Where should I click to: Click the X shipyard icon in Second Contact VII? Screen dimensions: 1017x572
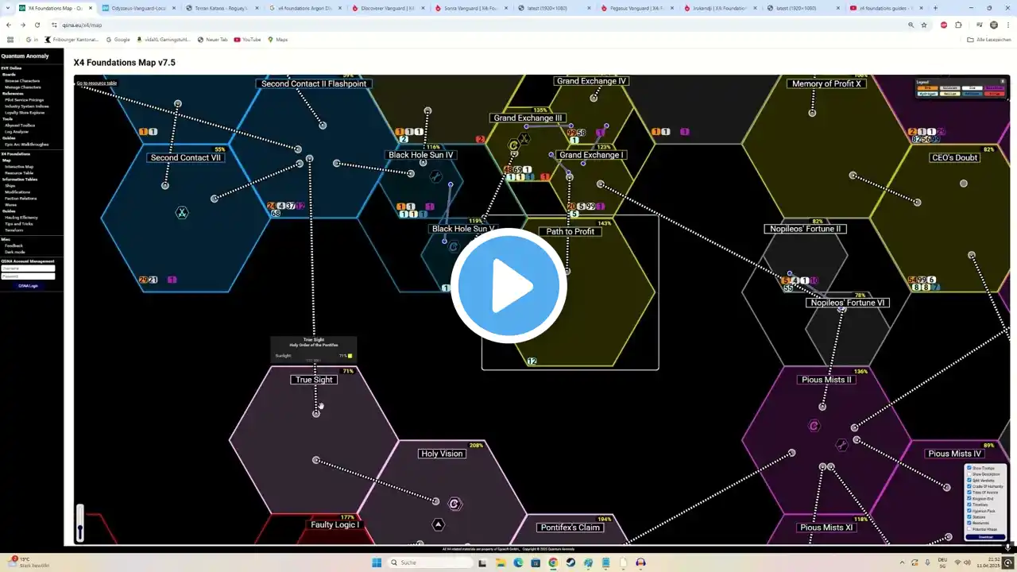[x=182, y=212]
